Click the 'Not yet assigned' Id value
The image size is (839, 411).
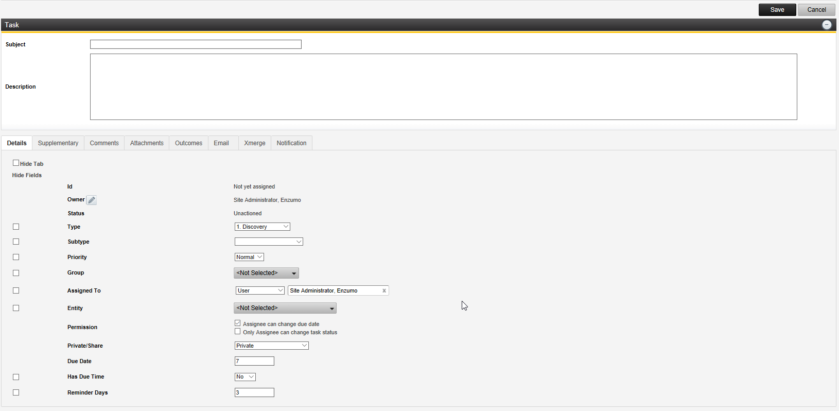[254, 186]
